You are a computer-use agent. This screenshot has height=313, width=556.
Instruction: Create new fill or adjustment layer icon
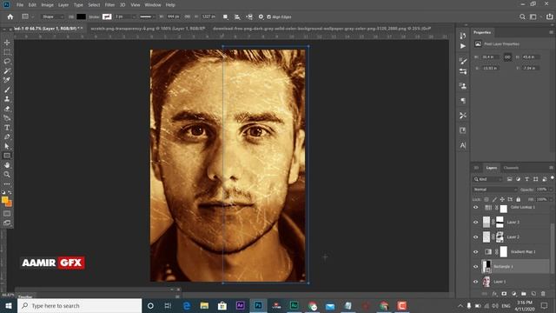[x=513, y=294]
